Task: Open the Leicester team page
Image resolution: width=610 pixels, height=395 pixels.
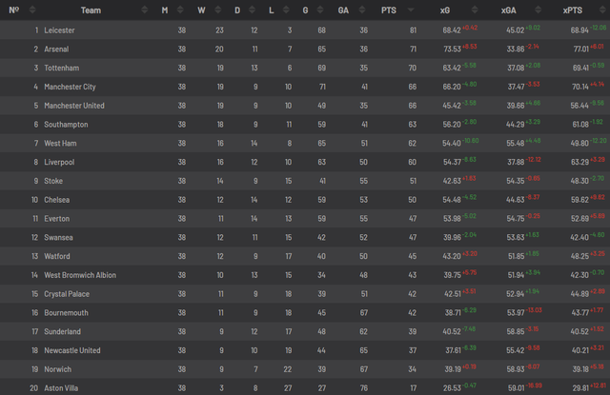Action: [59, 30]
